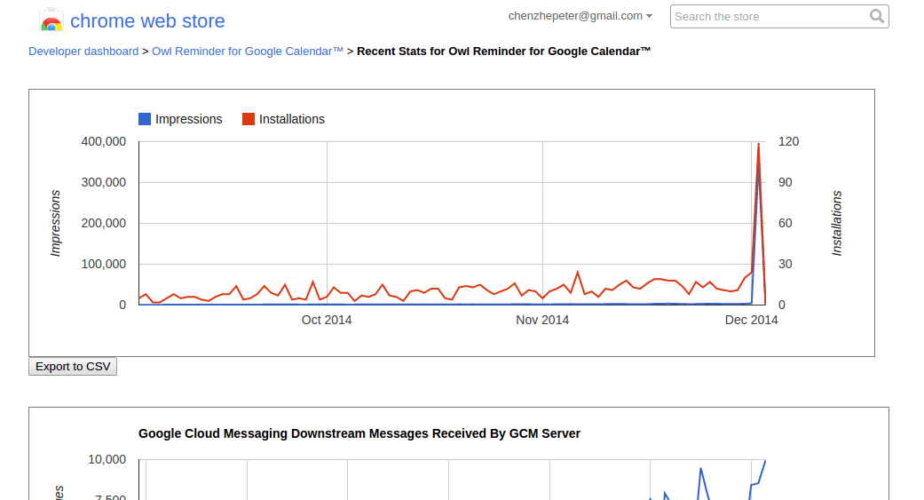Open the chrome web store title link
The width and height of the screenshot is (924, 500).
tap(147, 21)
